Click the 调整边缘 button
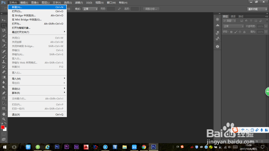This screenshot has height=151, width=269. coord(151,9)
